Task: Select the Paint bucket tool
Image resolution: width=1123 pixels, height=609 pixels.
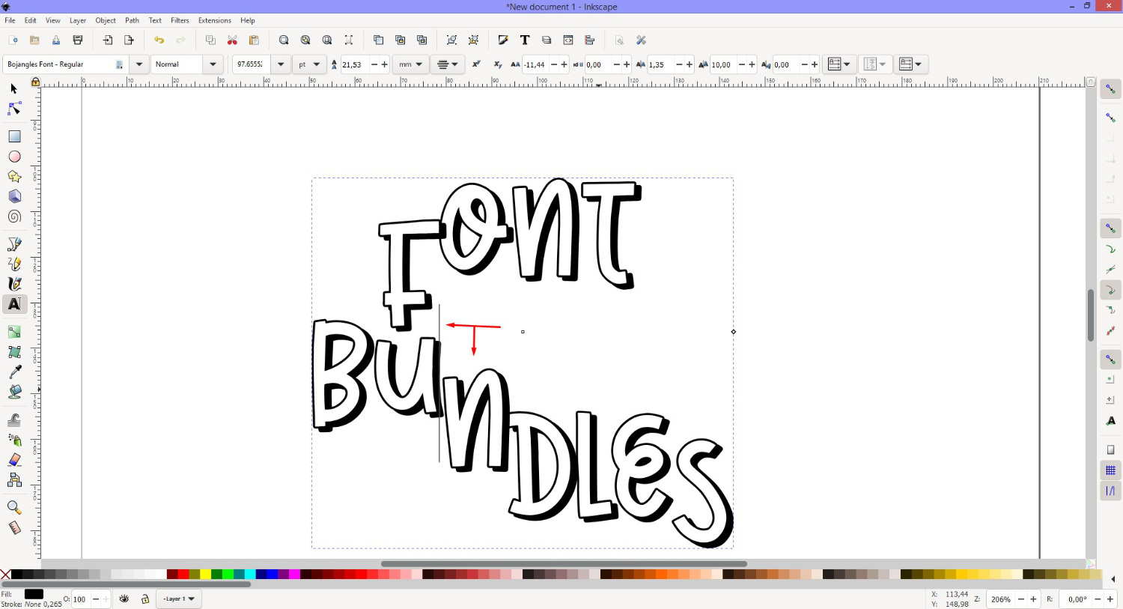Action: pos(14,392)
